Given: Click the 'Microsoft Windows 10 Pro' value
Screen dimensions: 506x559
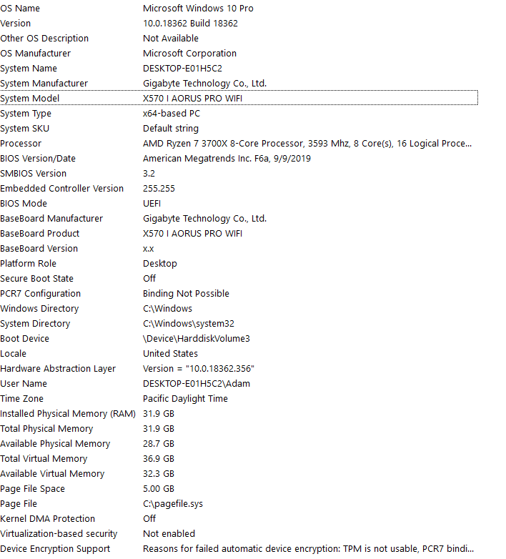Looking at the screenshot, I should pos(198,8).
